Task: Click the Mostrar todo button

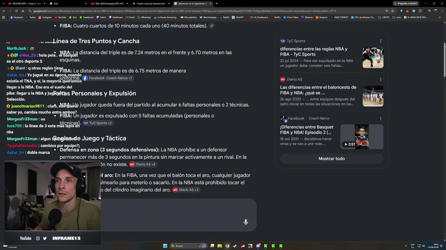Action: 332,159
